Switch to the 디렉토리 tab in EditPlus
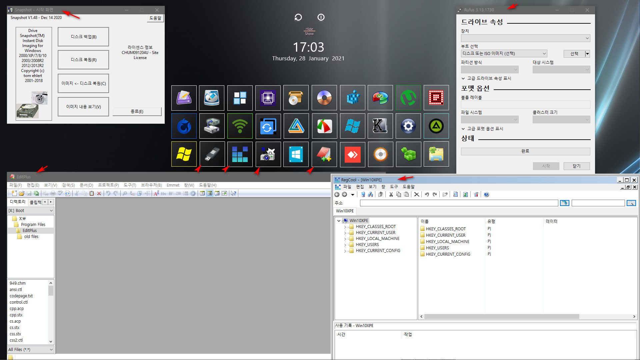Image resolution: width=640 pixels, height=360 pixels. (18, 202)
